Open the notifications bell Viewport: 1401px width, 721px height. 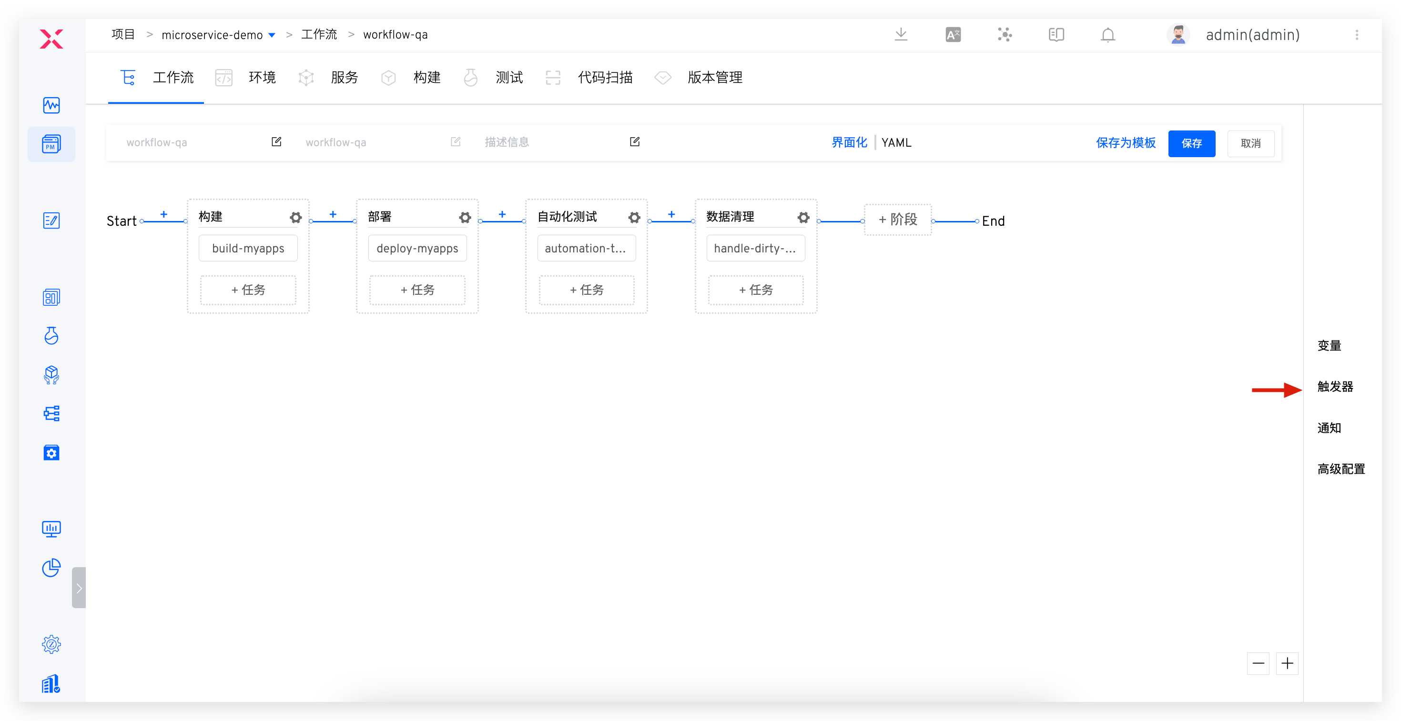coord(1108,35)
